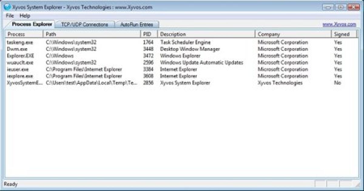Image resolution: width=364 pixels, height=191 pixels.
Task: Click the C:\Windows path of Explorer.EXE
Action: 60,56
